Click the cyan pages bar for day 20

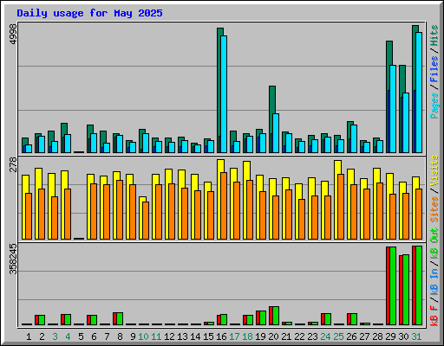point(276,133)
